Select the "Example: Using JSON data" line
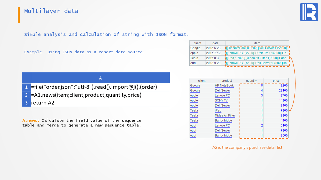Image resolution: width=321 pixels, height=180 pixels. (85, 52)
